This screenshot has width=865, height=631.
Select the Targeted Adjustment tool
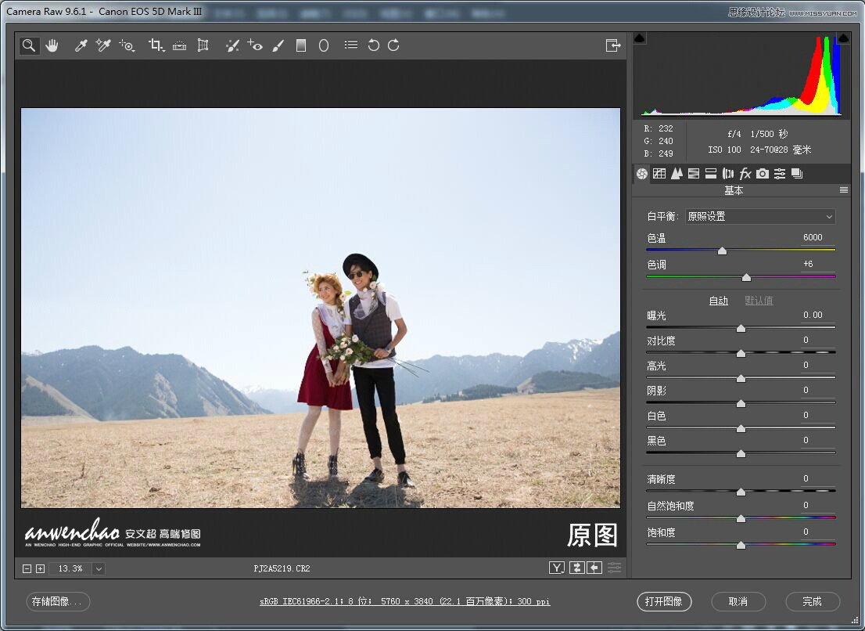coord(127,45)
